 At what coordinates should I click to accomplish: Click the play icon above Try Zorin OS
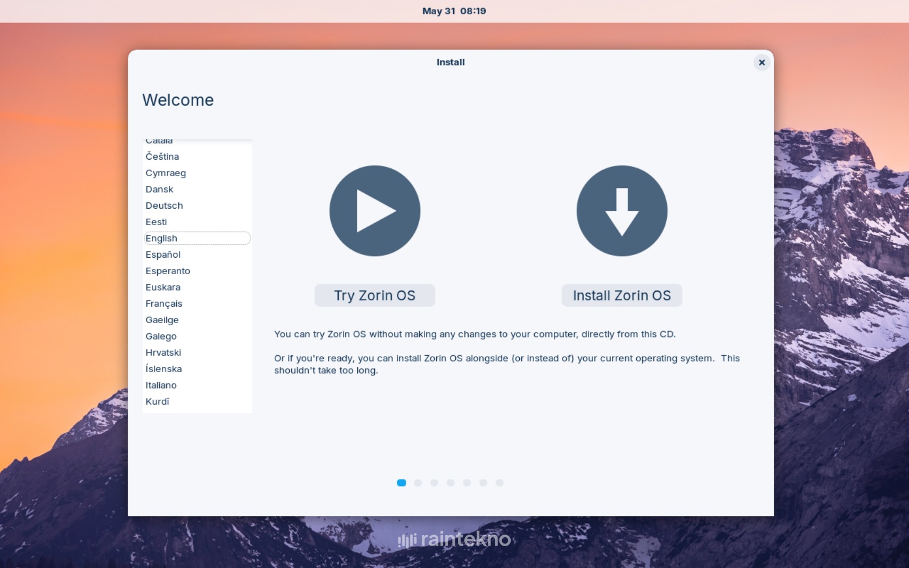[x=374, y=211]
